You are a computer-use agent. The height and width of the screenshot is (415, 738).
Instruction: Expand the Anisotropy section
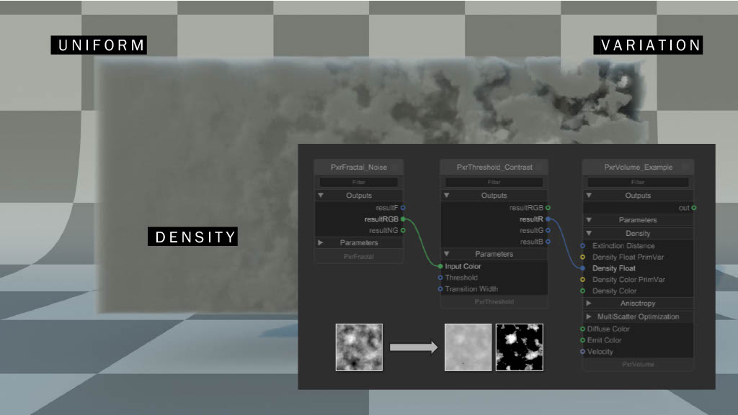(589, 304)
